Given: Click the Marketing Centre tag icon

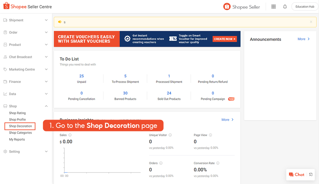Looking at the screenshot, I should click(5, 69).
